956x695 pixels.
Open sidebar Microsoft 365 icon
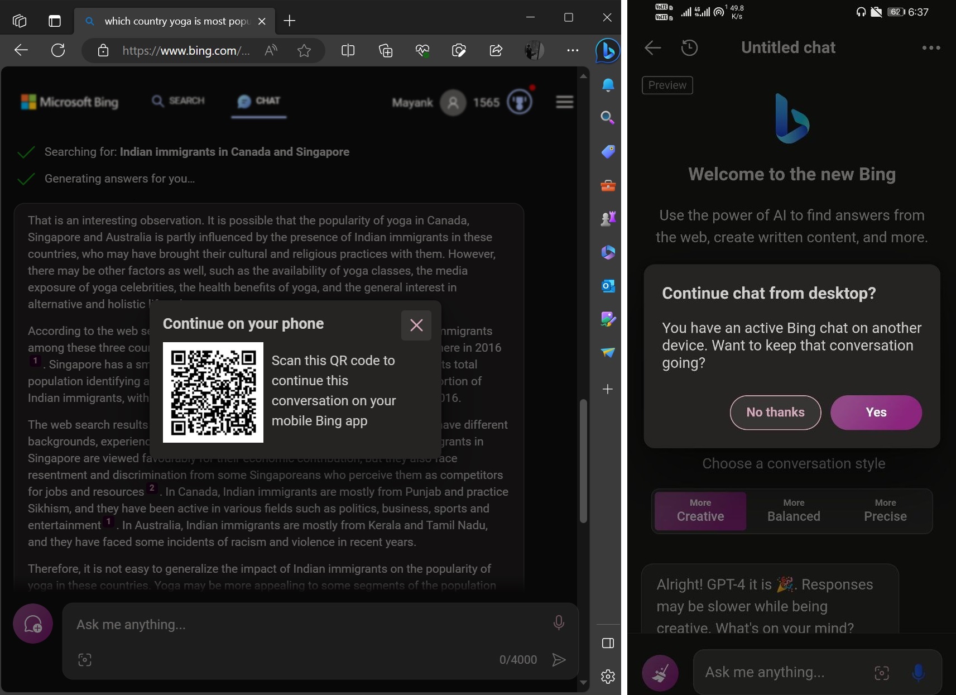pyautogui.click(x=608, y=252)
